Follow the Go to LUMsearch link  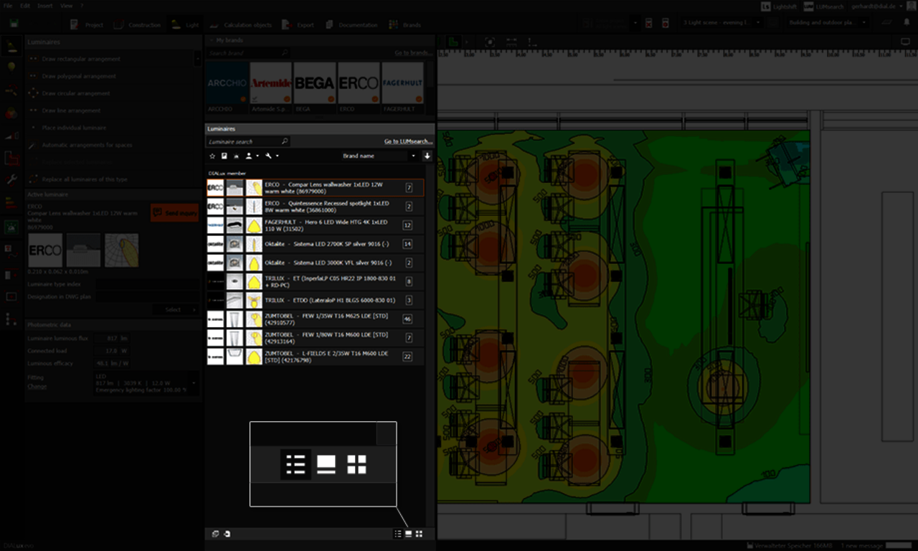407,141
